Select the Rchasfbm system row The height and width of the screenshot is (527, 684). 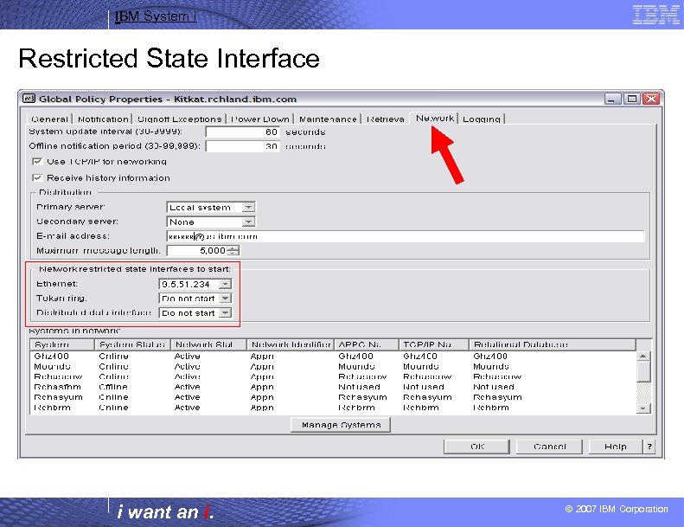[x=333, y=387]
